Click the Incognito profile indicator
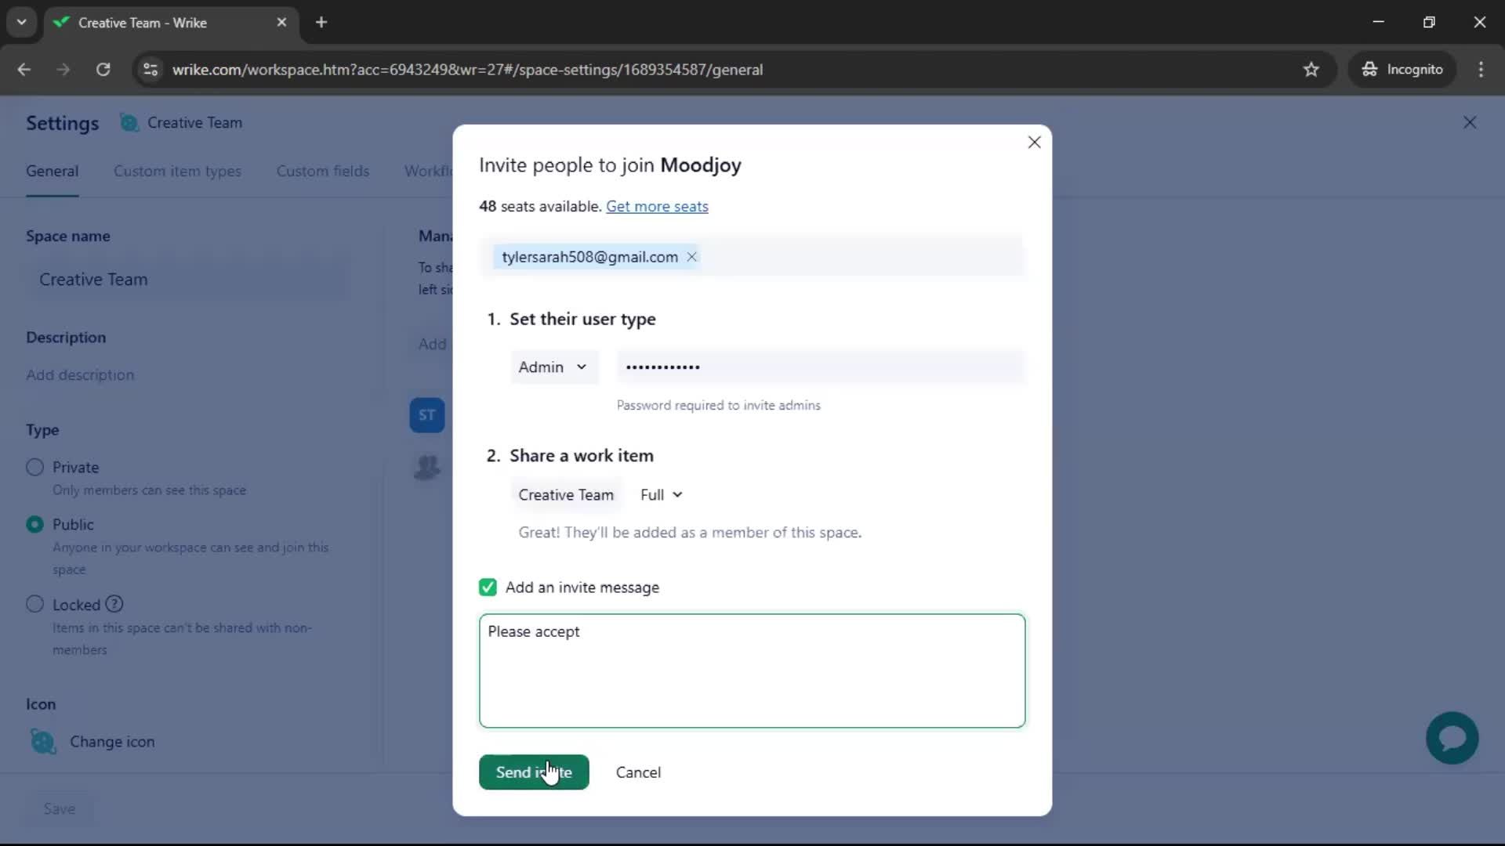This screenshot has height=846, width=1505. point(1402,70)
